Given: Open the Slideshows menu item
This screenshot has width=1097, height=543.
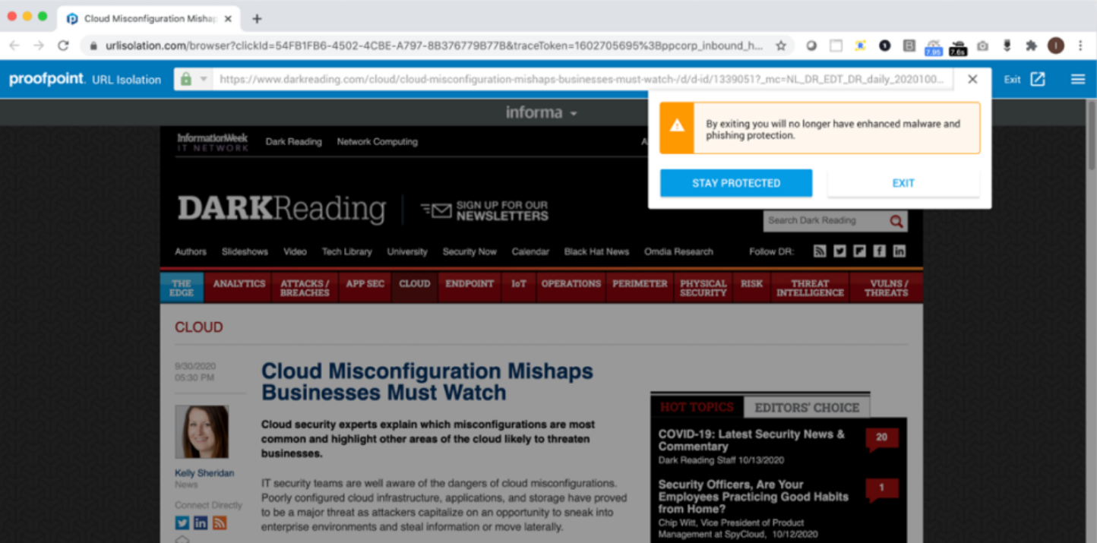Looking at the screenshot, I should click(245, 251).
